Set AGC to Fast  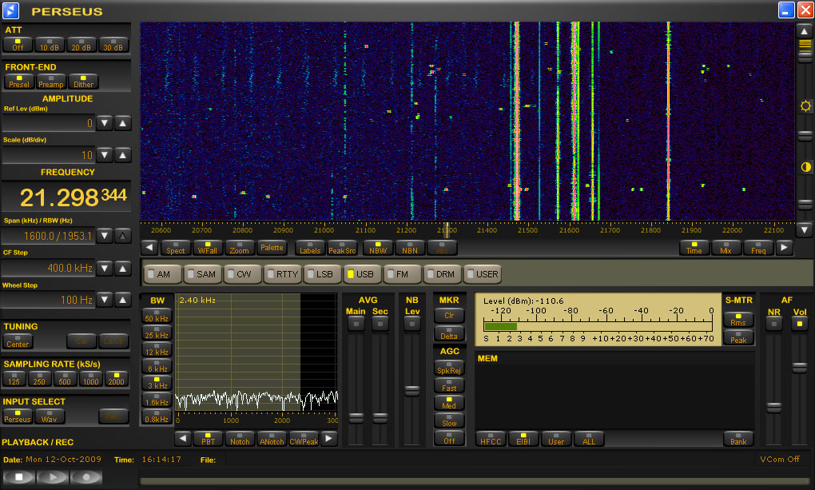click(x=449, y=385)
